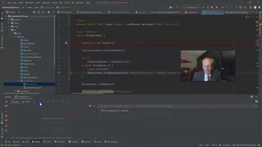This screenshot has height=147, width=262.
Task: Collapse the Vehicles2022mvm project root
Action: [6, 16]
